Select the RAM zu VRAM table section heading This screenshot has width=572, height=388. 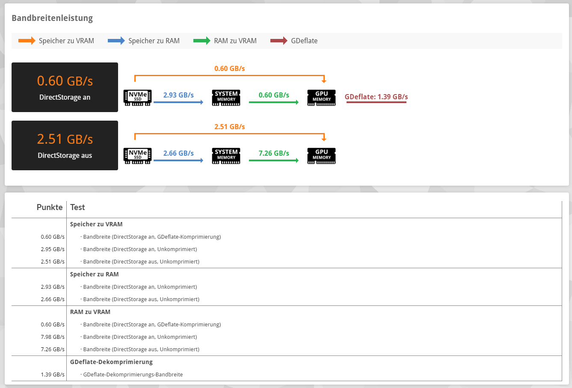tap(90, 312)
